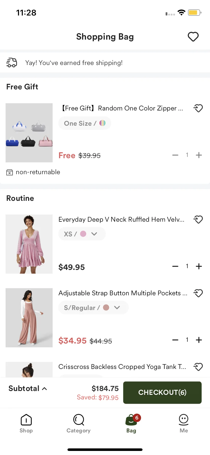Tap the free shipping truck icon
The height and width of the screenshot is (455, 210).
[x=12, y=62]
